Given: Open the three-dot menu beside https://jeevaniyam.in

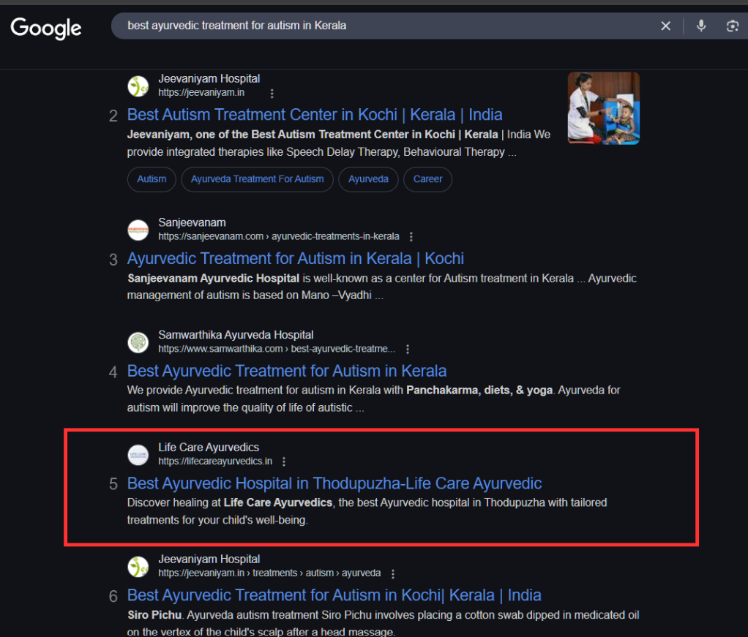Looking at the screenshot, I should click(x=272, y=94).
